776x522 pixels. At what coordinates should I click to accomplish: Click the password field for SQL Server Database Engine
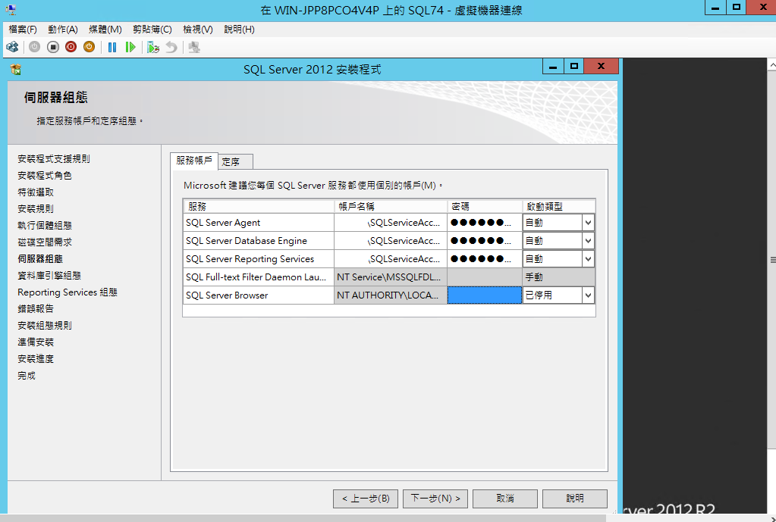(485, 241)
